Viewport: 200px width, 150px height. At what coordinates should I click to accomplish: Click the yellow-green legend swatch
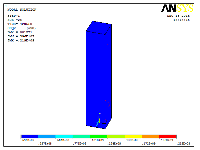[x=116, y=137]
